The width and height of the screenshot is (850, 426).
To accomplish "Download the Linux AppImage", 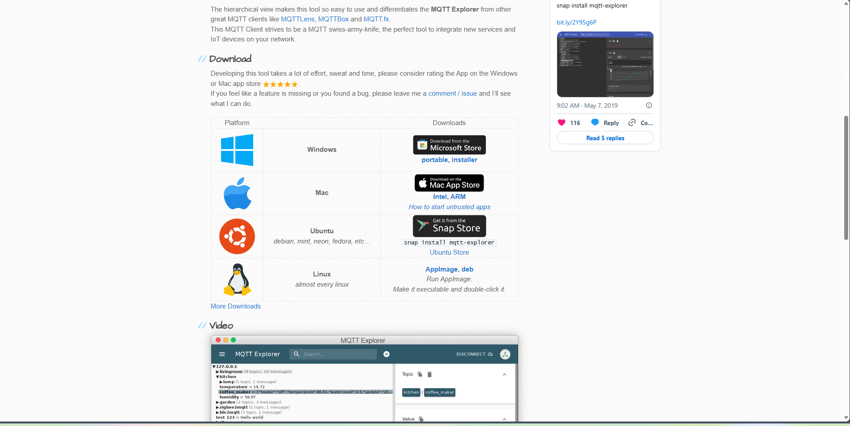I will [x=442, y=269].
